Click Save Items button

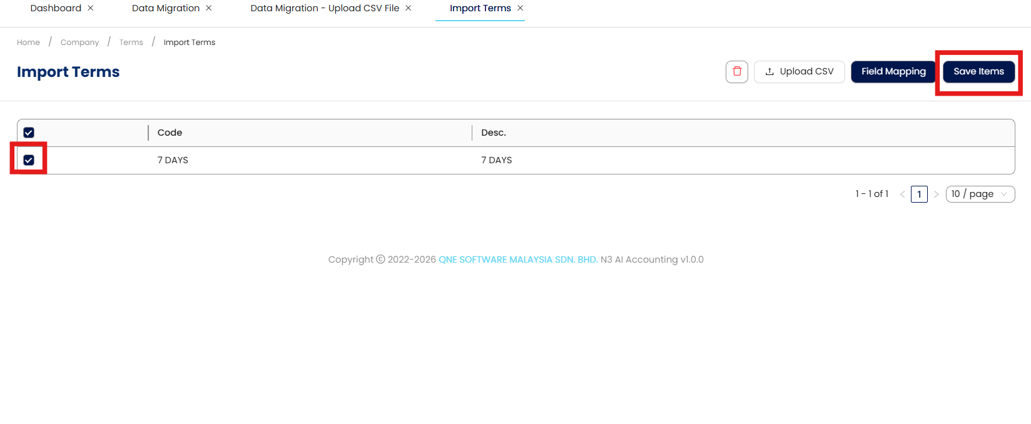(x=979, y=71)
